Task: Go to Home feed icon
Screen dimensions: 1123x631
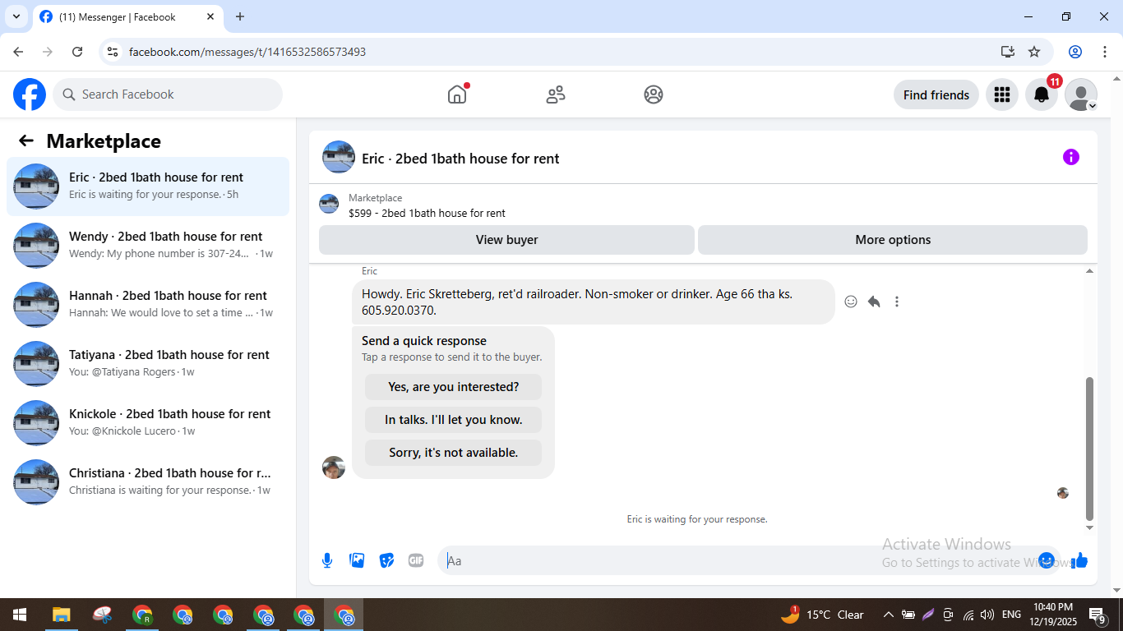Action: point(457,94)
